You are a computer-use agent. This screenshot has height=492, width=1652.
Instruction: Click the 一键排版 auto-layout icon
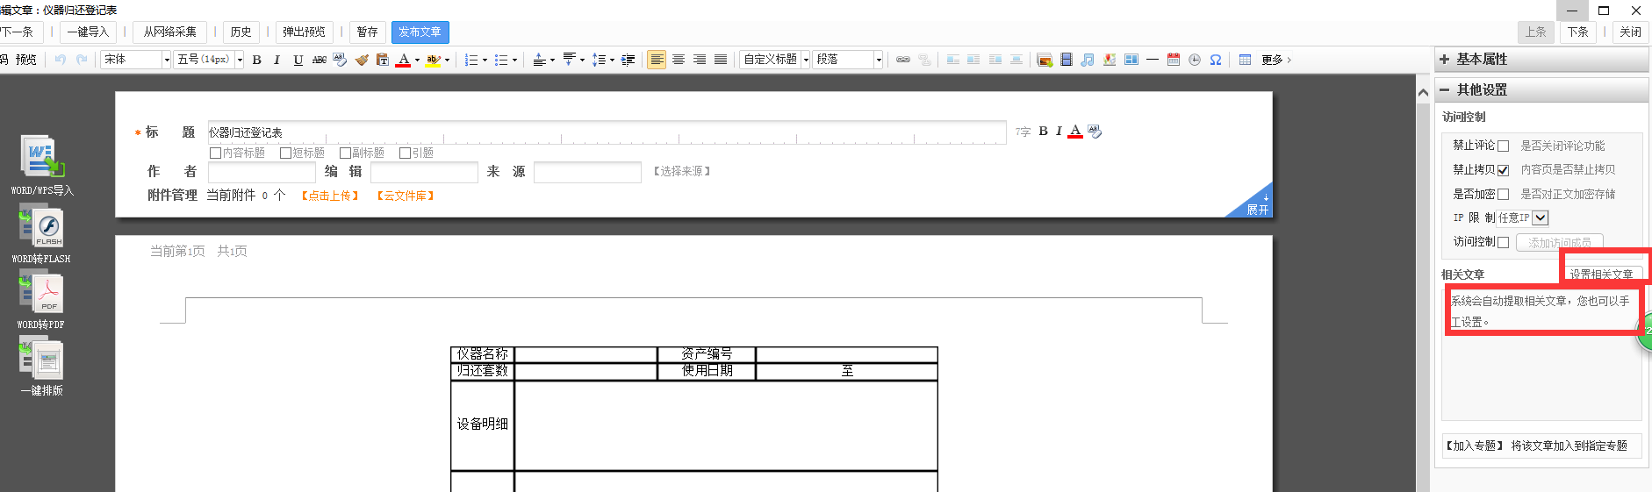tap(41, 360)
